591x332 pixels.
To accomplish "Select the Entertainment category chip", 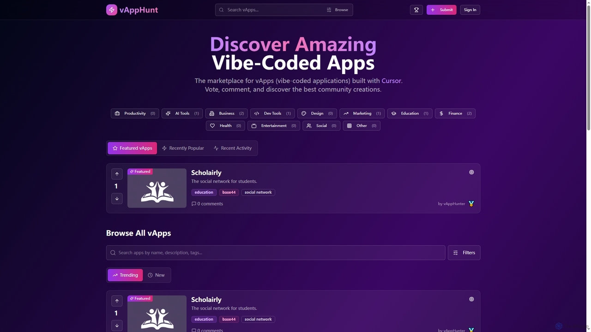I will (x=274, y=126).
